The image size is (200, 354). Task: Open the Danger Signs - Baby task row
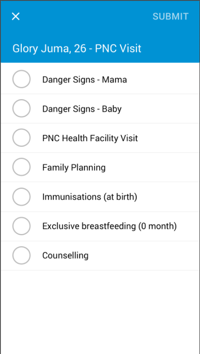click(82, 108)
